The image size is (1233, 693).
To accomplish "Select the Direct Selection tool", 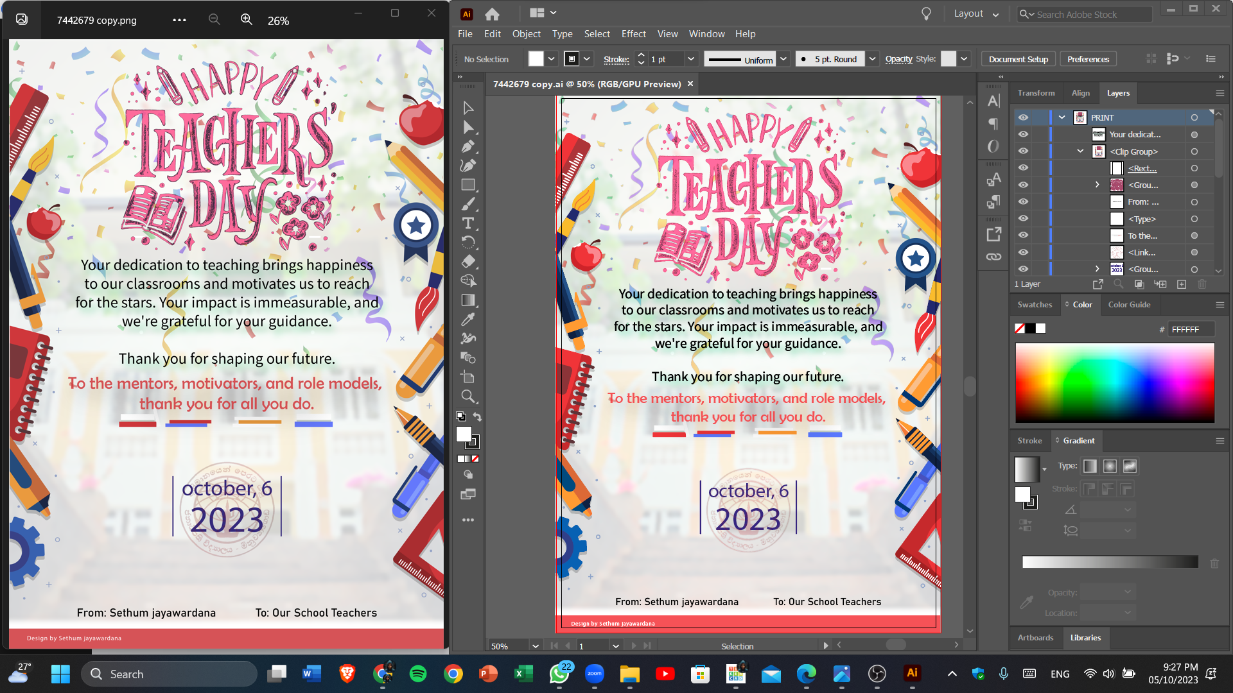I will (x=468, y=127).
